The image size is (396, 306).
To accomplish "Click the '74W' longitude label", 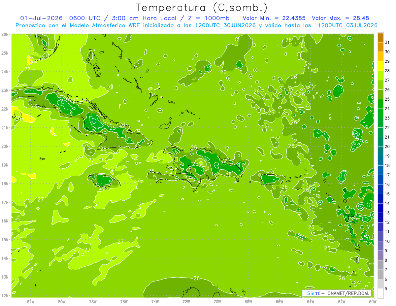I will [155, 301].
